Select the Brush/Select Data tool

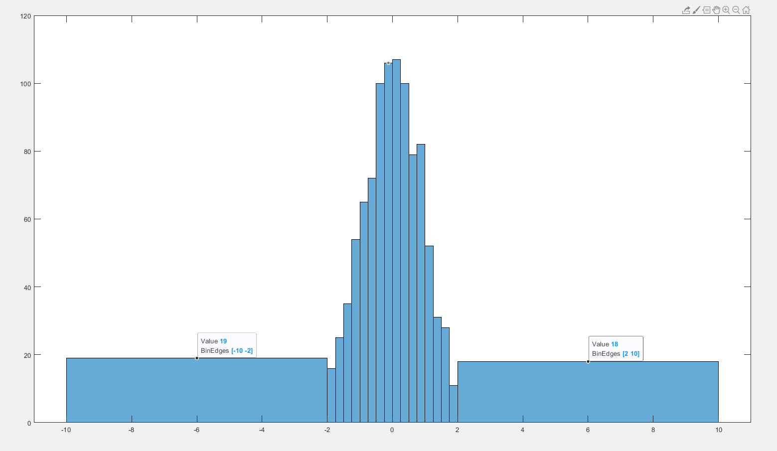(696, 10)
